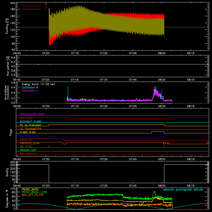Click the red X legend line
212x212 pixels.
(x=32, y=6)
